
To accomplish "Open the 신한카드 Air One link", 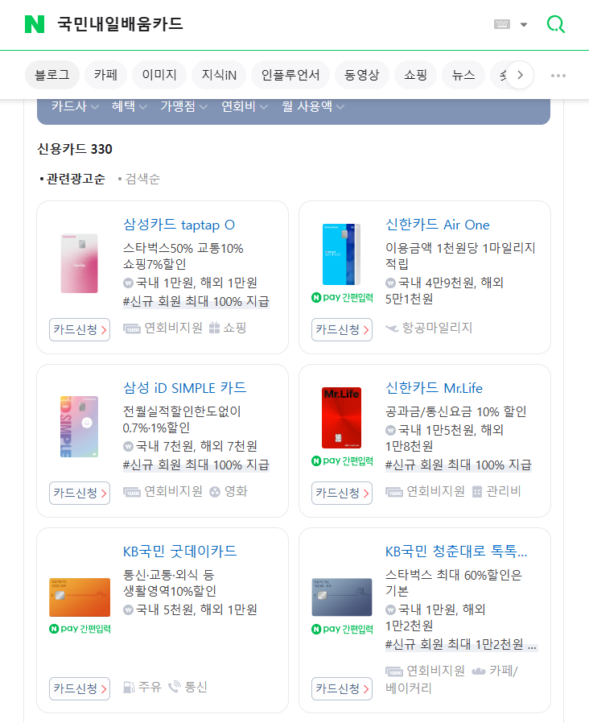I will point(438,225).
